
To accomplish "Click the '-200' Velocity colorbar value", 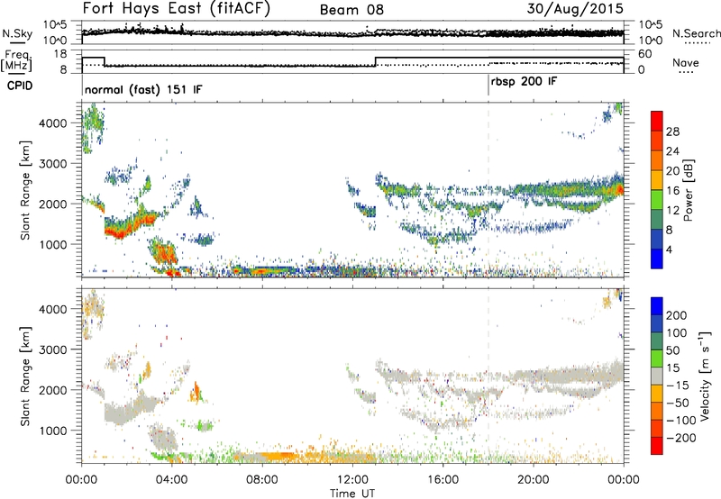I will [680, 438].
